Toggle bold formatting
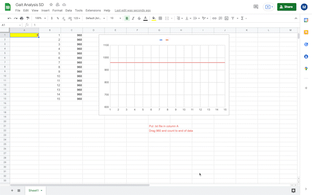312x195 pixels. tap(127, 18)
